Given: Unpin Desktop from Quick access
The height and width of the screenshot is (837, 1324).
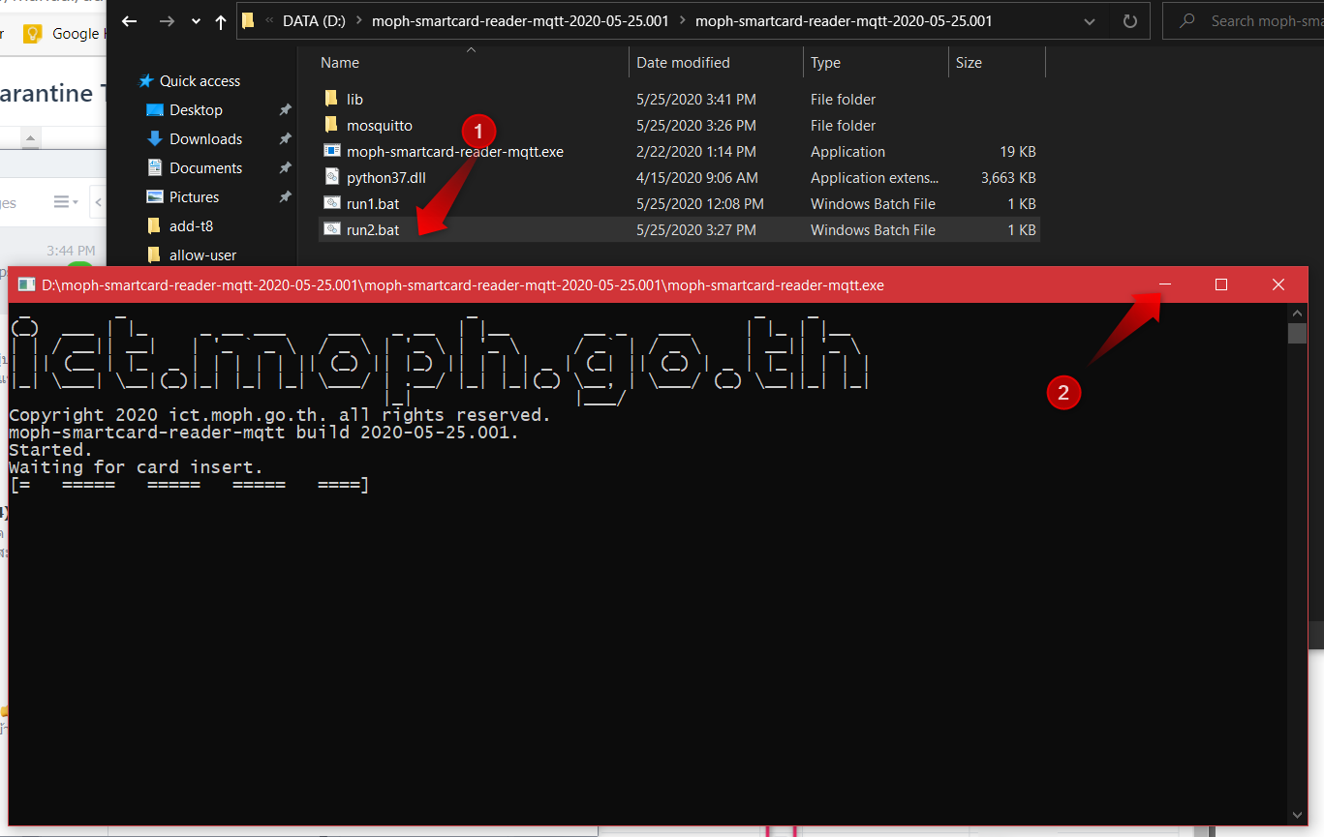Looking at the screenshot, I should pos(285,110).
